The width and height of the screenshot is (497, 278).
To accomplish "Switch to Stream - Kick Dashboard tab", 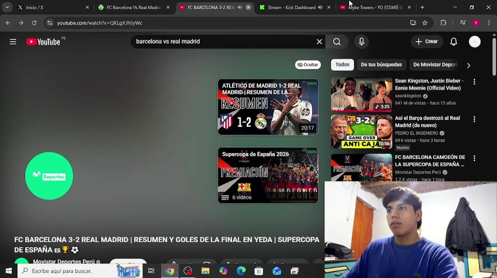I will (x=294, y=7).
